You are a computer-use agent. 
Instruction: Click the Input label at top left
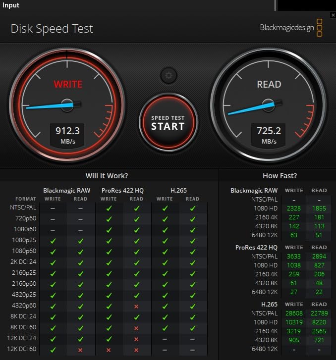tap(10, 5)
